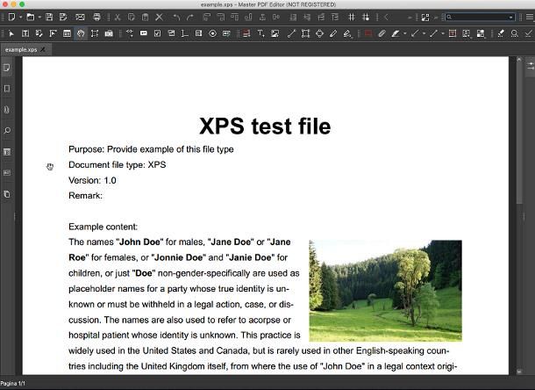
Task: Click the Delete X icon
Action: (x=159, y=17)
